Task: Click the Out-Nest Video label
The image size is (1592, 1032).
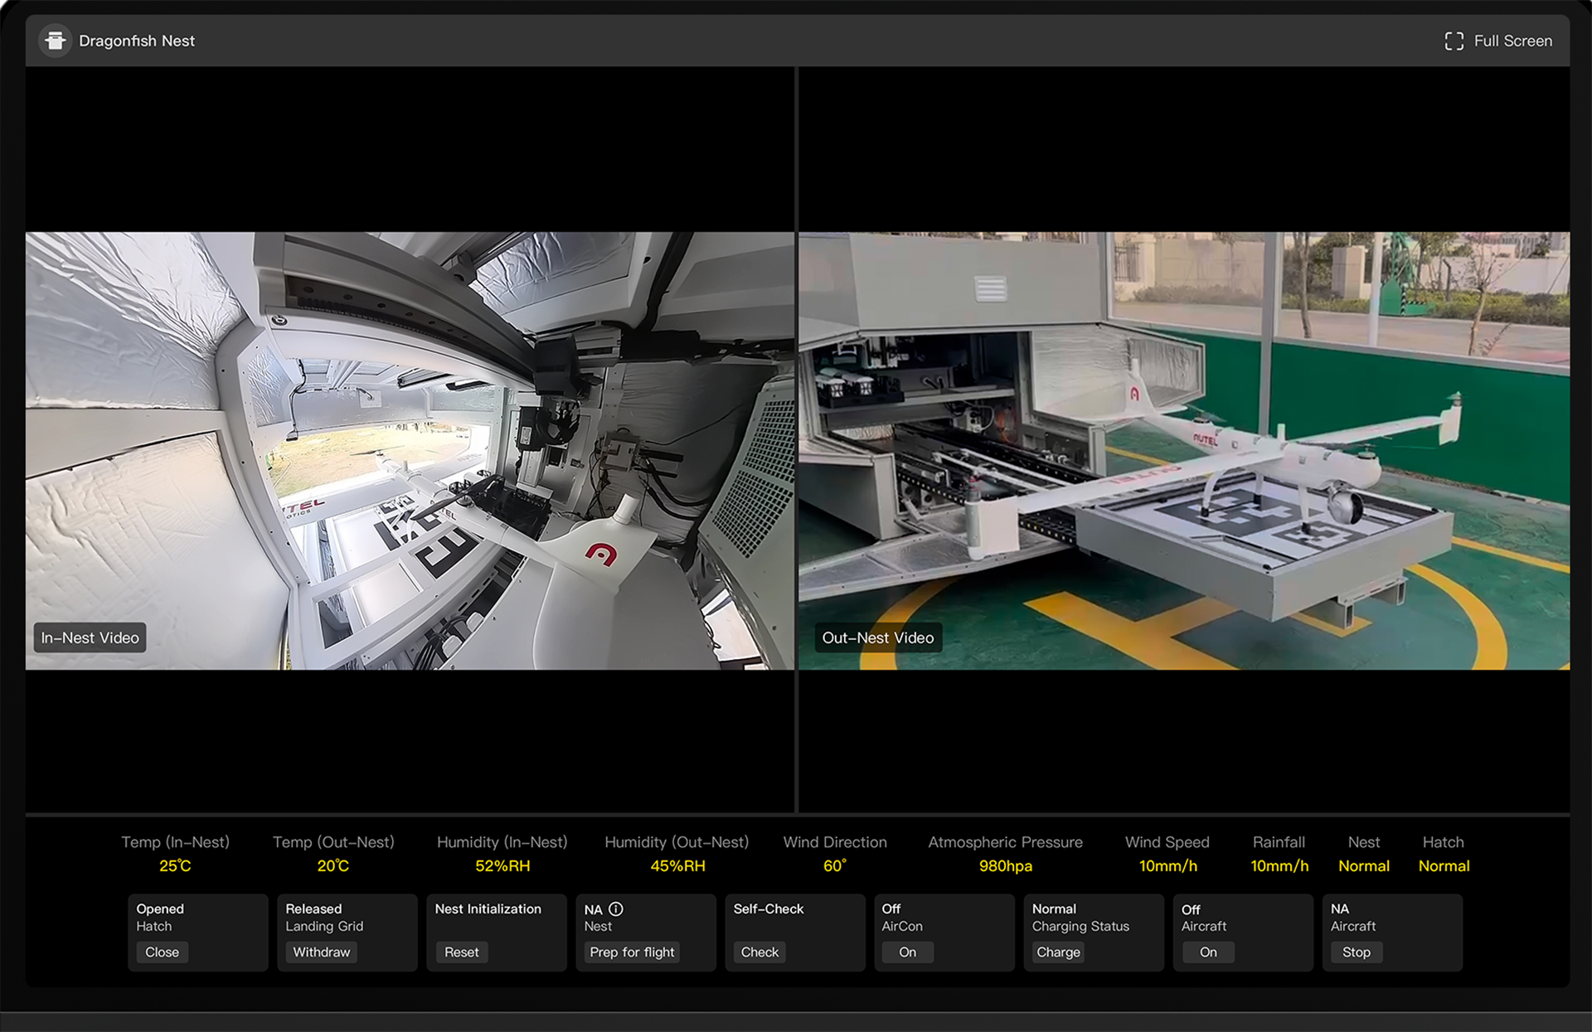Action: click(x=878, y=637)
